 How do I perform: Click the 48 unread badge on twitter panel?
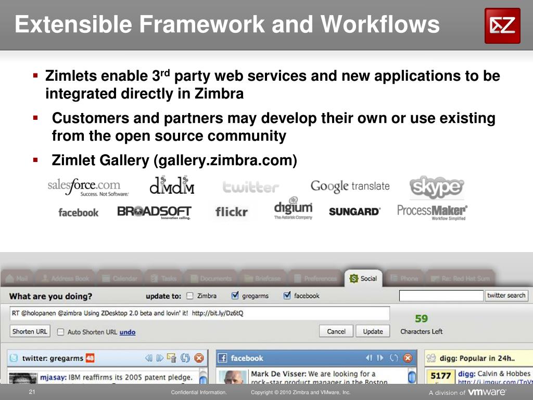90,358
